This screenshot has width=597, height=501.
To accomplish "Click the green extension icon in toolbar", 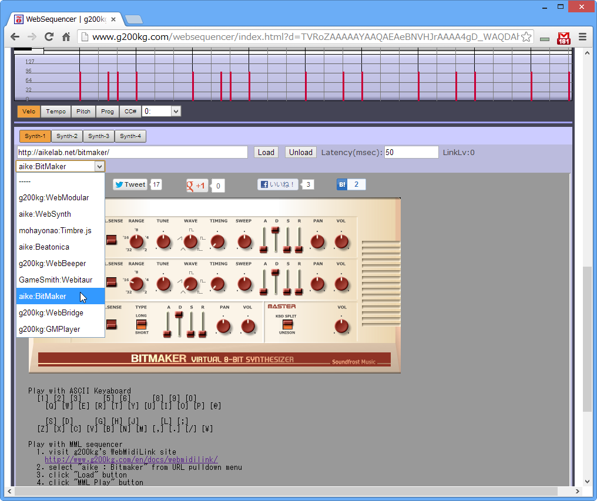I will [545, 39].
